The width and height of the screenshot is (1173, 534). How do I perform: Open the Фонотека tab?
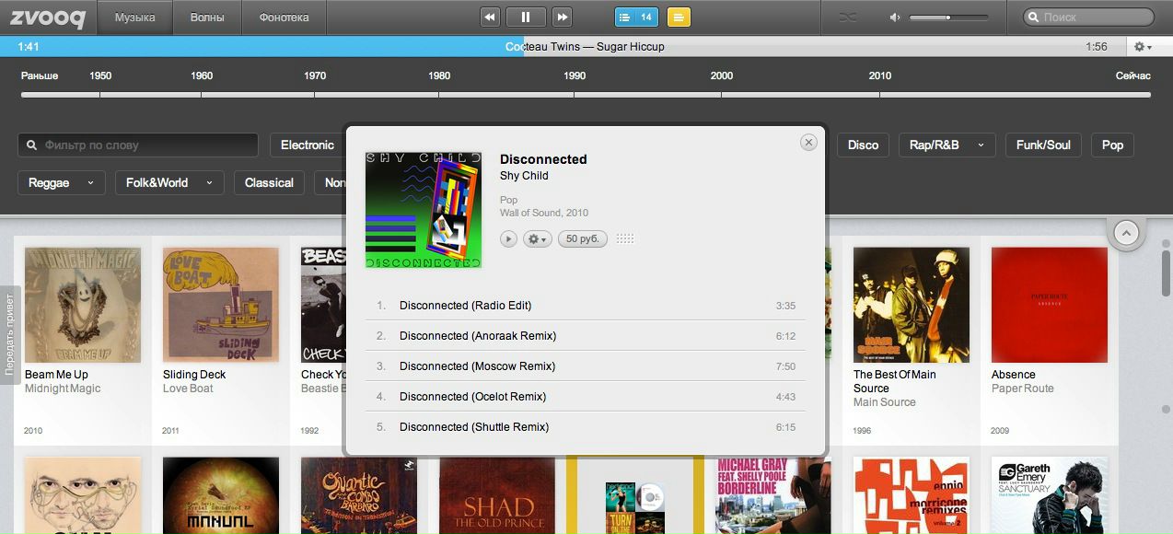click(x=284, y=17)
